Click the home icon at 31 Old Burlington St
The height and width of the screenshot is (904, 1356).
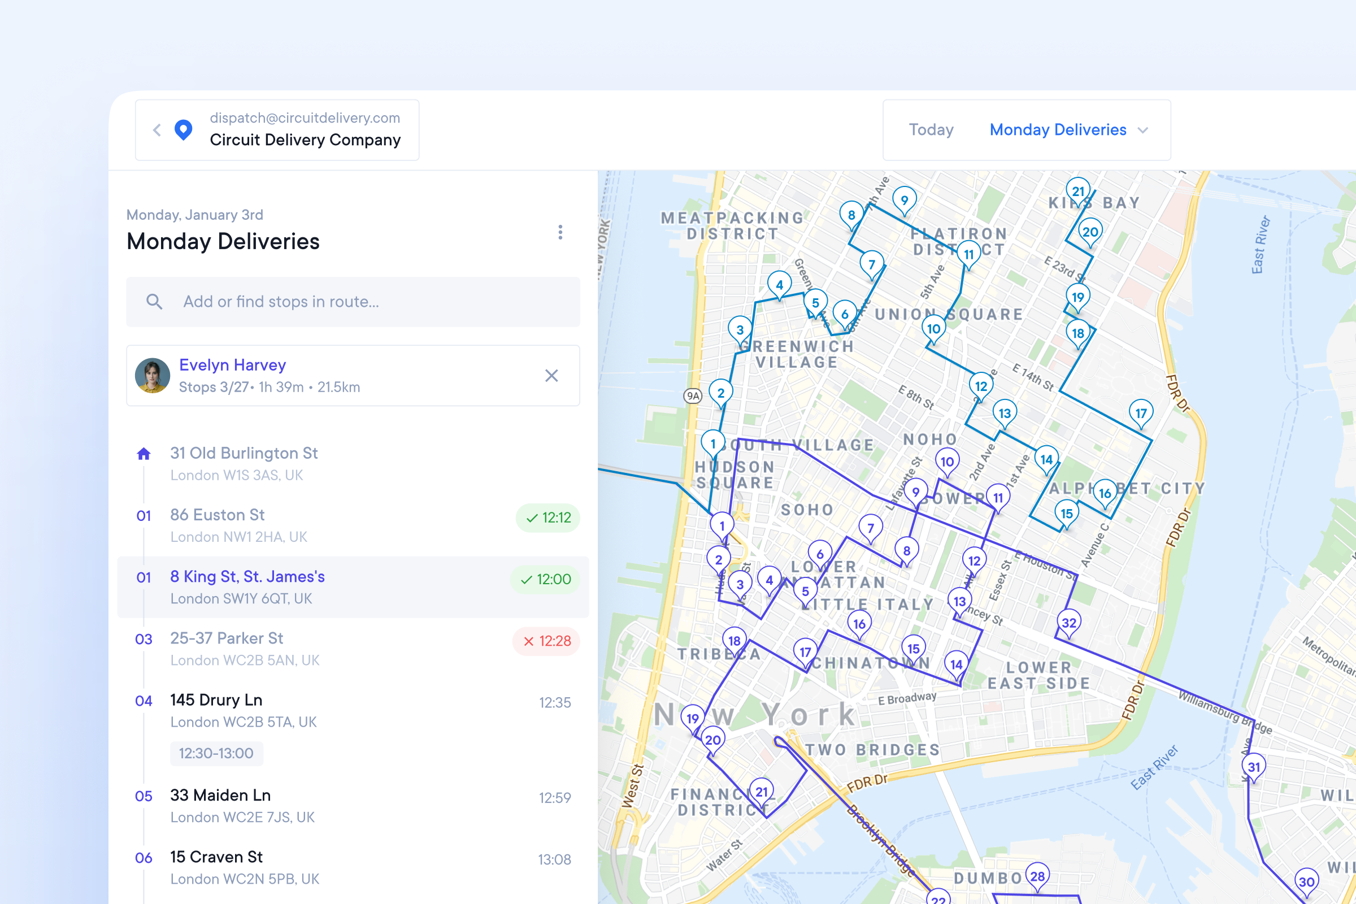click(144, 454)
